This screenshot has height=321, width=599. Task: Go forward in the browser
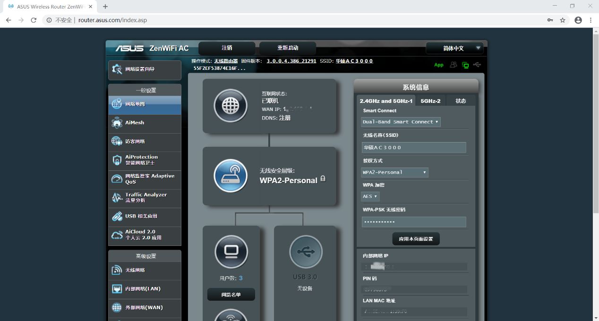pyautogui.click(x=21, y=20)
